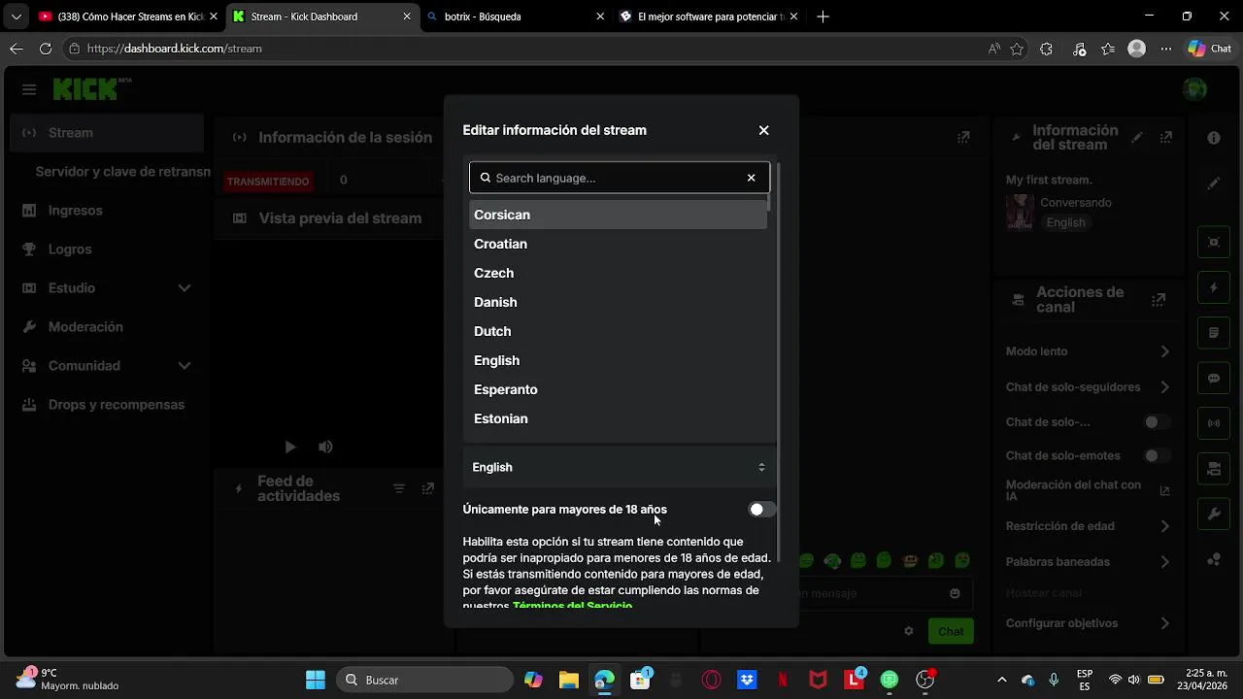The width and height of the screenshot is (1243, 699).
Task: Pop out the Feed de actividades panel
Action: point(428,488)
